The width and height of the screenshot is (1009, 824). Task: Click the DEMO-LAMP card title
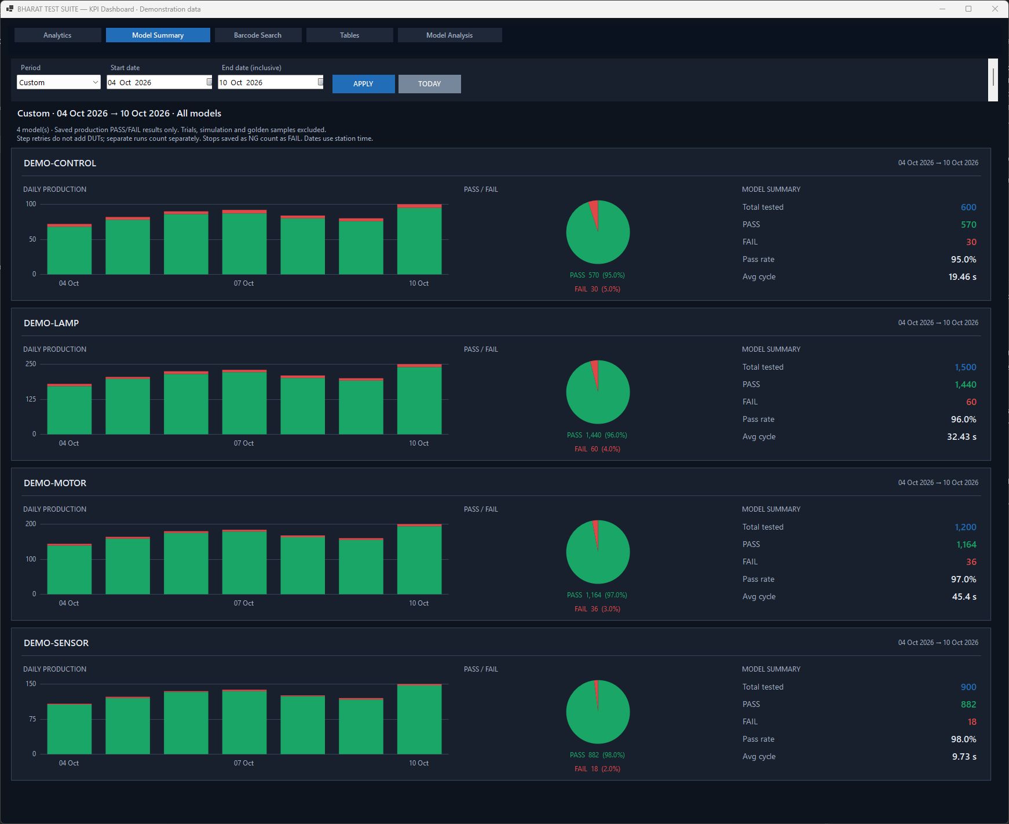coord(51,323)
